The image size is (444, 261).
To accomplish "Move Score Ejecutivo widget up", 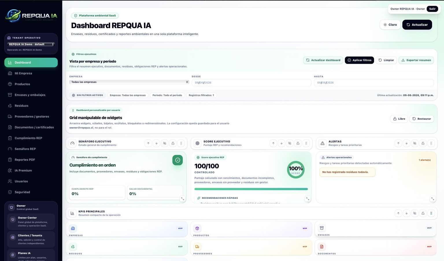I will (x=273, y=143).
